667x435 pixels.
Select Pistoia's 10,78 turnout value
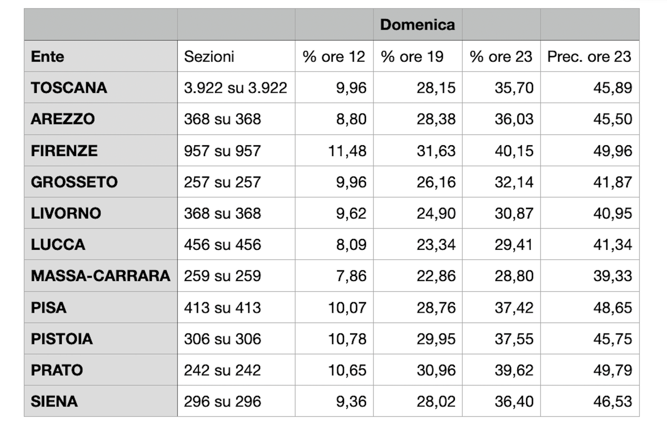(x=347, y=339)
